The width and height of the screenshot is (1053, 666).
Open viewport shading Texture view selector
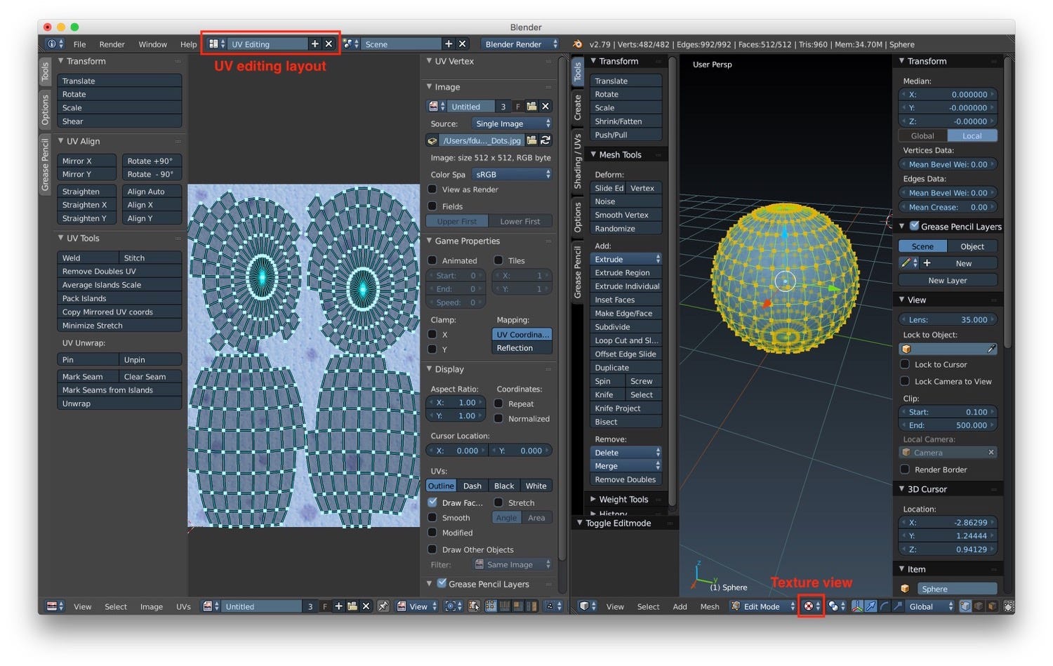pos(812,606)
